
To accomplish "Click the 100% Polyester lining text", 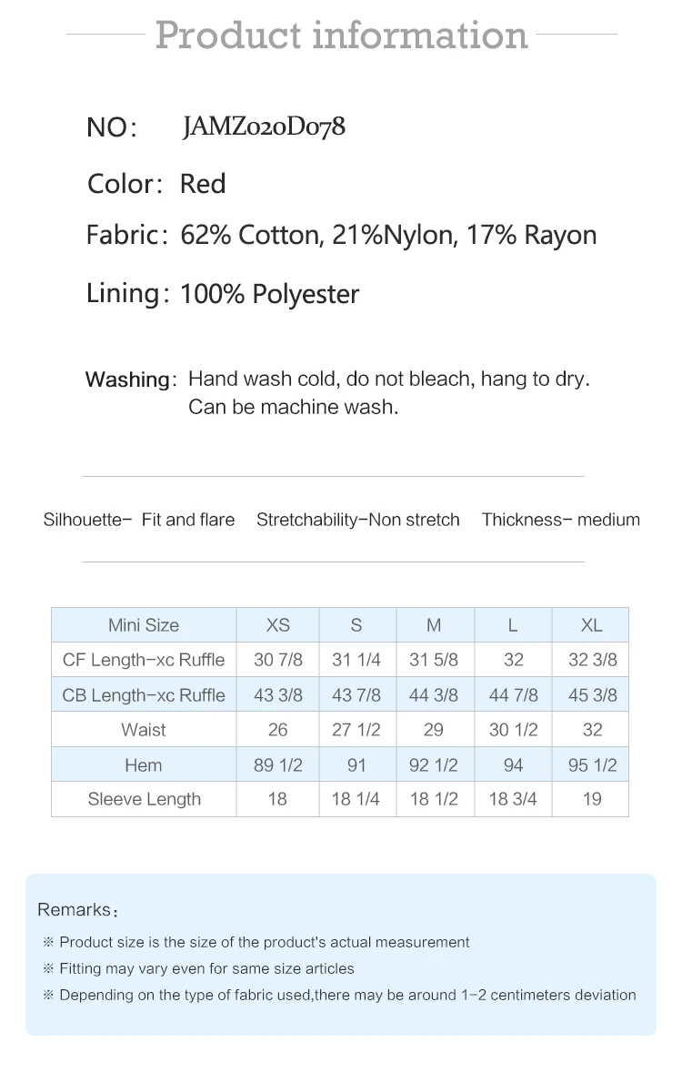I will click(x=269, y=294).
